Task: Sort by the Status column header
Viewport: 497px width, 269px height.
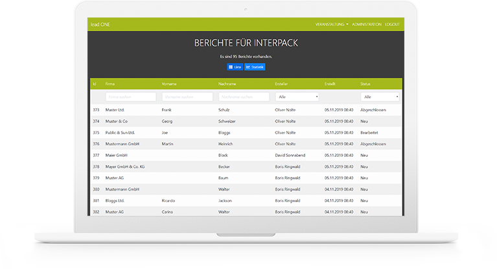Action: (x=365, y=84)
